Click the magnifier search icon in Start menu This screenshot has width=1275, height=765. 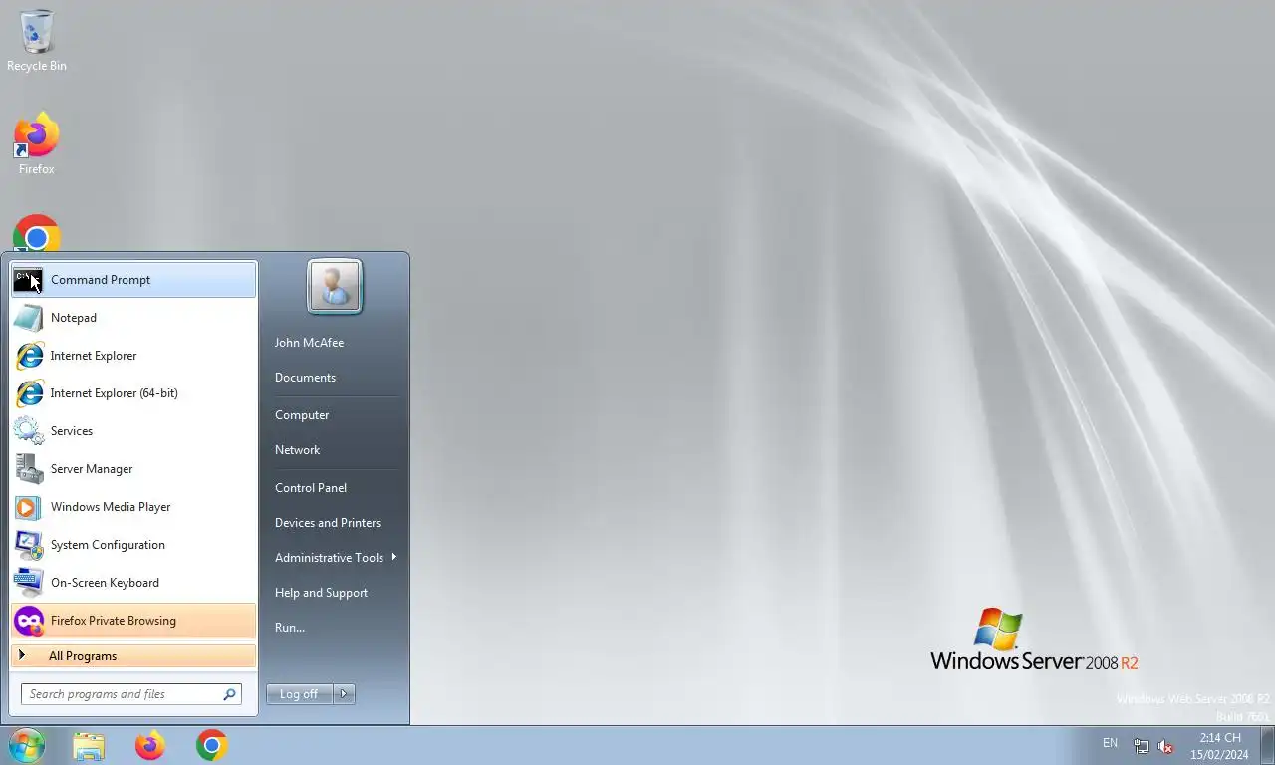pos(229,694)
